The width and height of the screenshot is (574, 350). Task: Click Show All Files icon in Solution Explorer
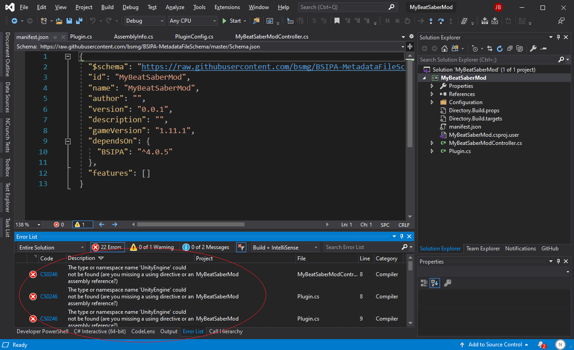520,48
